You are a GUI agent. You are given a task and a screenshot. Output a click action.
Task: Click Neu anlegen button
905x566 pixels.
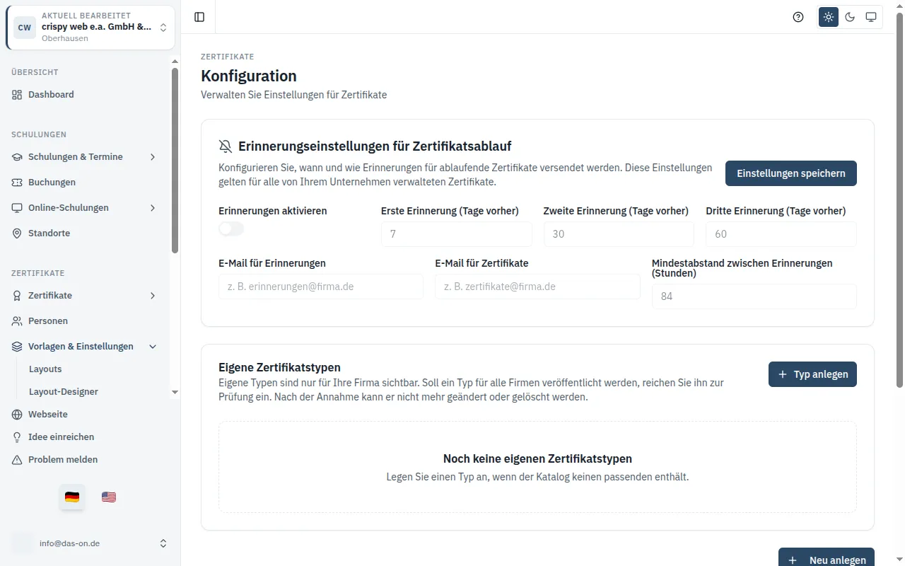pyautogui.click(x=826, y=557)
